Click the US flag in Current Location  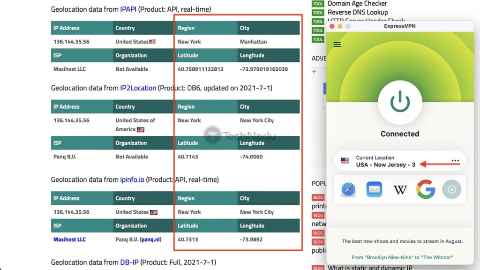click(345, 160)
